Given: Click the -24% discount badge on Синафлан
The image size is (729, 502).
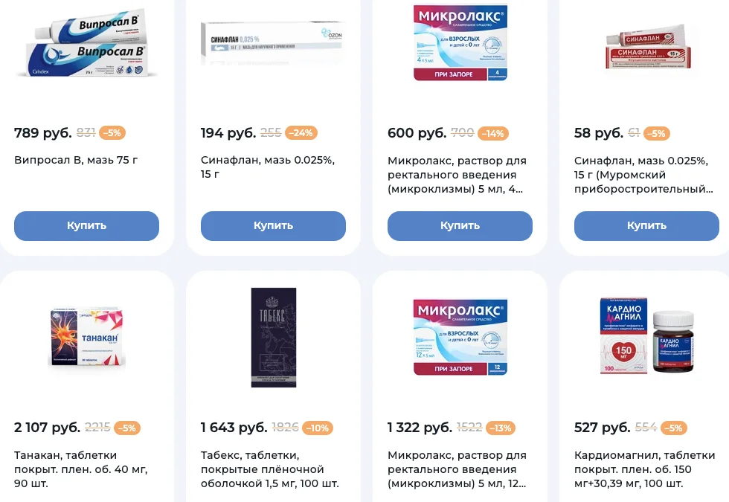Looking at the screenshot, I should [x=301, y=133].
